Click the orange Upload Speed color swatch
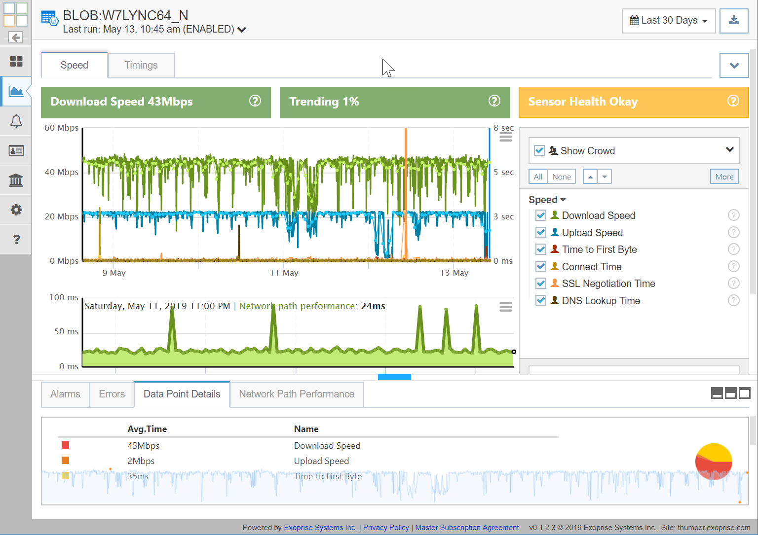Image resolution: width=758 pixels, height=535 pixels. [x=65, y=461]
